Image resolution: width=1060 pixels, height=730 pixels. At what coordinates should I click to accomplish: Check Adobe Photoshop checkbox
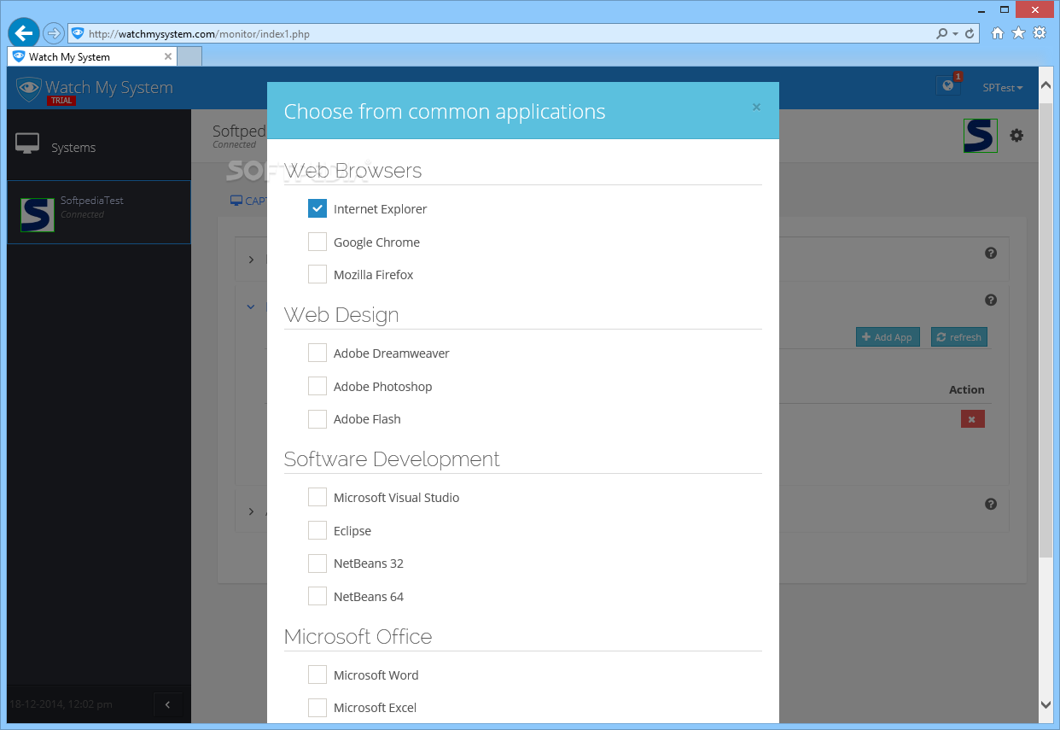coord(317,386)
